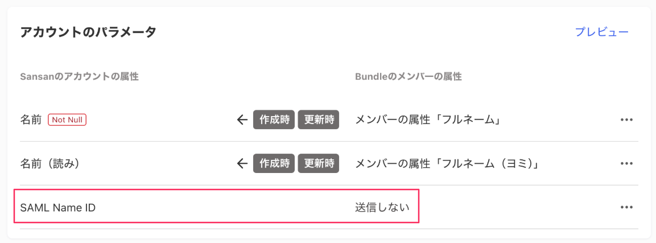Click the アカウントのパラメータ section heading
The image size is (656, 243).
pos(88,32)
